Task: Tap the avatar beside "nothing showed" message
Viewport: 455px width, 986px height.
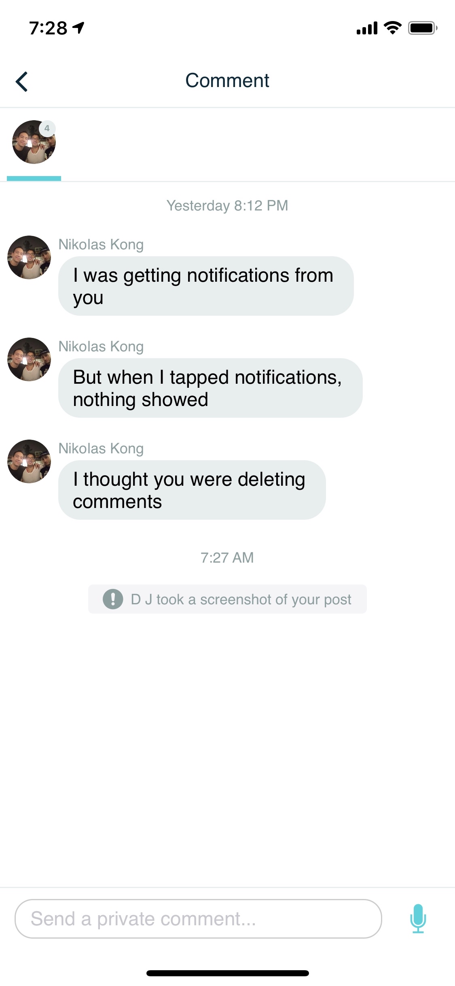Action: pyautogui.click(x=29, y=359)
